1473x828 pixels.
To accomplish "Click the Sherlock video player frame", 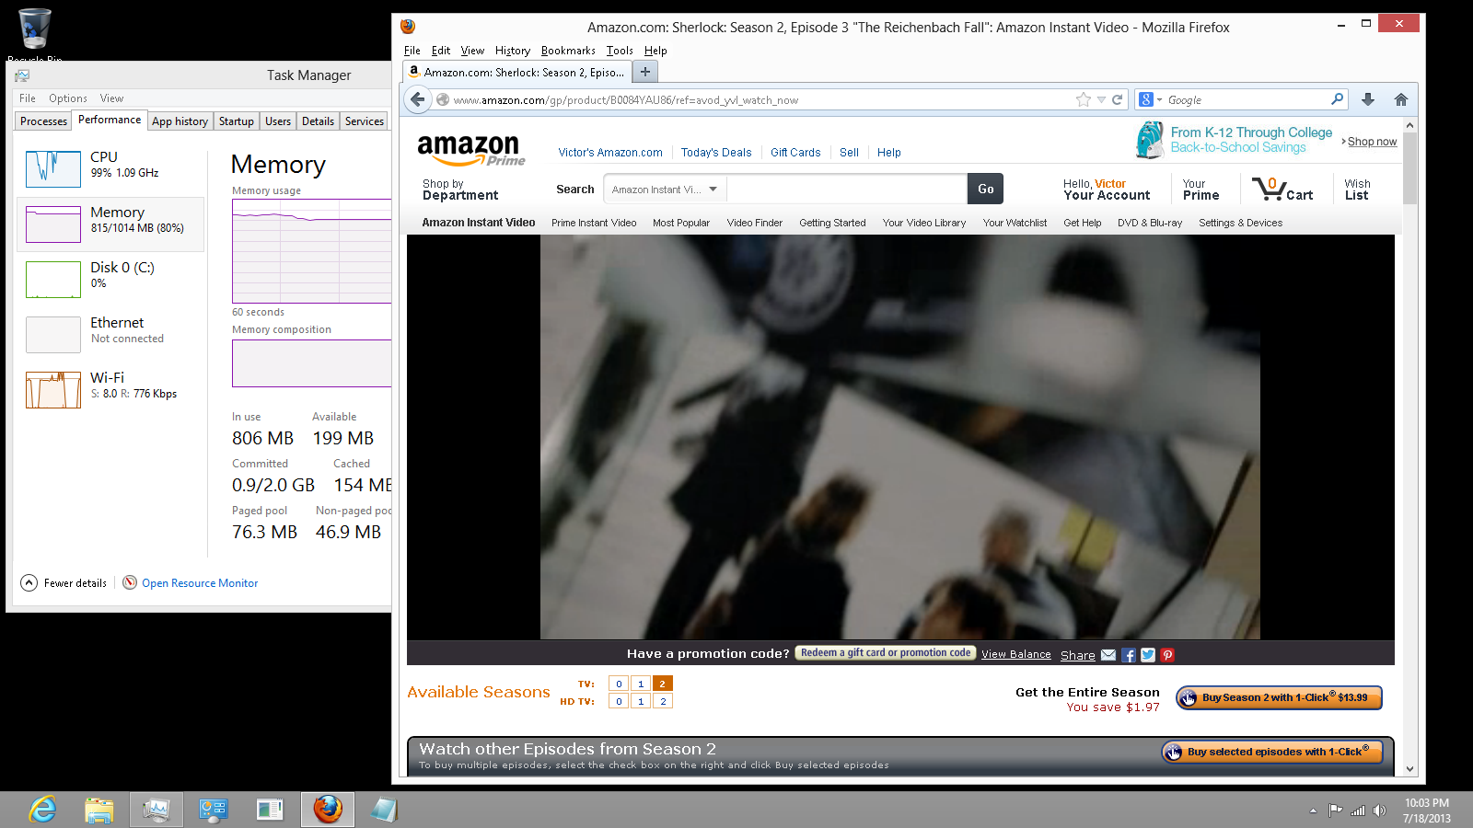I will pyautogui.click(x=900, y=437).
